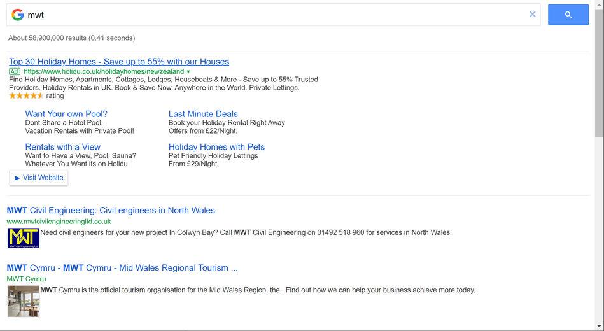Open the Rentals with a View link
The image size is (604, 331).
click(63, 147)
